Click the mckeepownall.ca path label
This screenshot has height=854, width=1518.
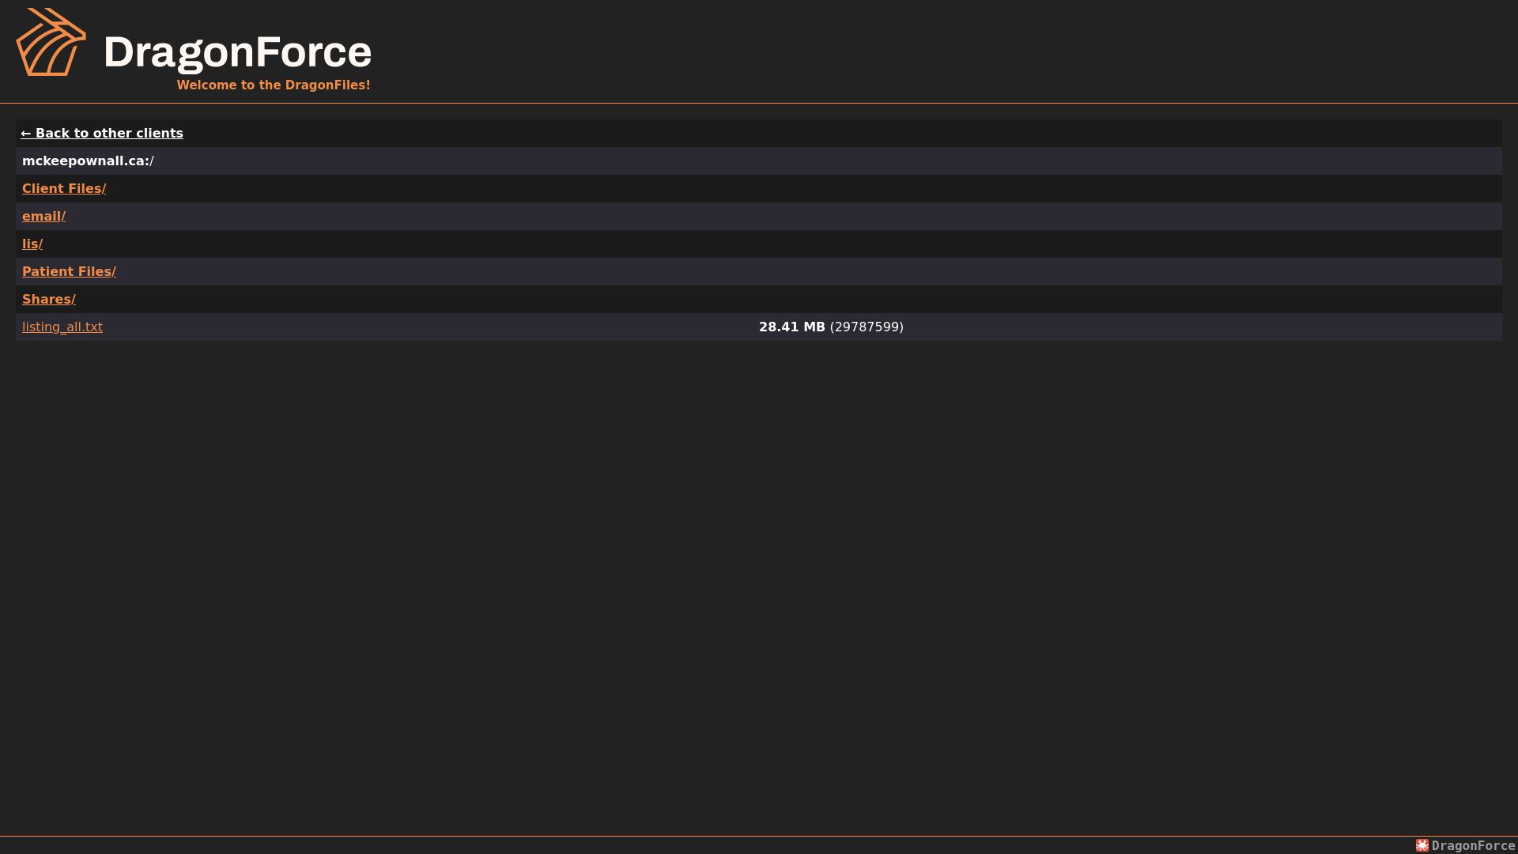pyautogui.click(x=85, y=161)
